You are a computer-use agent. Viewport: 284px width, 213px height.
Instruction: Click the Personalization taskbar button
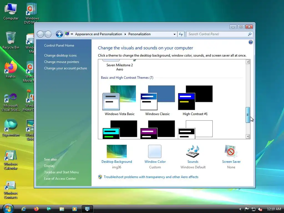tap(87, 209)
